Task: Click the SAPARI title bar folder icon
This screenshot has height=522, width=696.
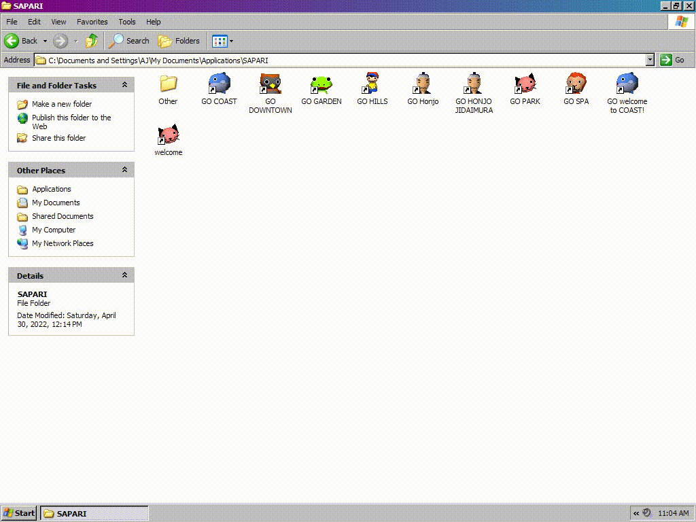Action: (6, 5)
